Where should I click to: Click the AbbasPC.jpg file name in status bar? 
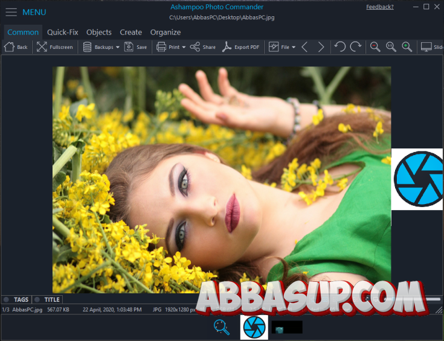[27, 310]
